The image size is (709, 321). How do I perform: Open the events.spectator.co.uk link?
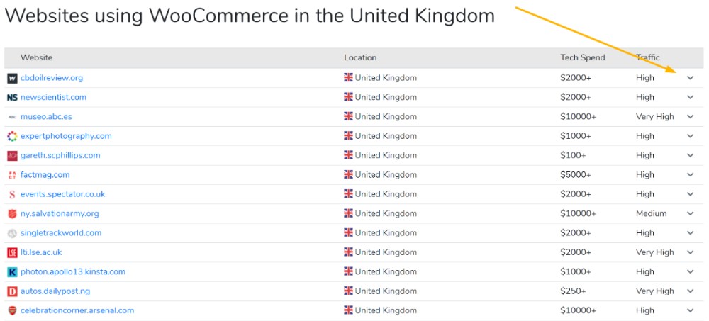(62, 194)
